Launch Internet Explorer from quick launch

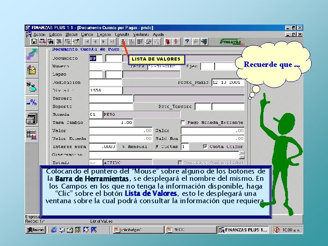tap(54, 230)
